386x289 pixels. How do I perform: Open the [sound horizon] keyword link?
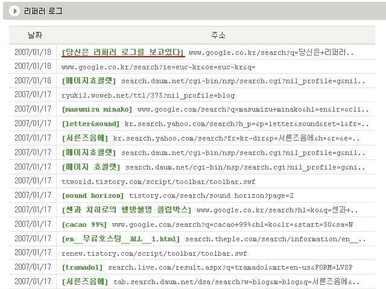click(93, 195)
